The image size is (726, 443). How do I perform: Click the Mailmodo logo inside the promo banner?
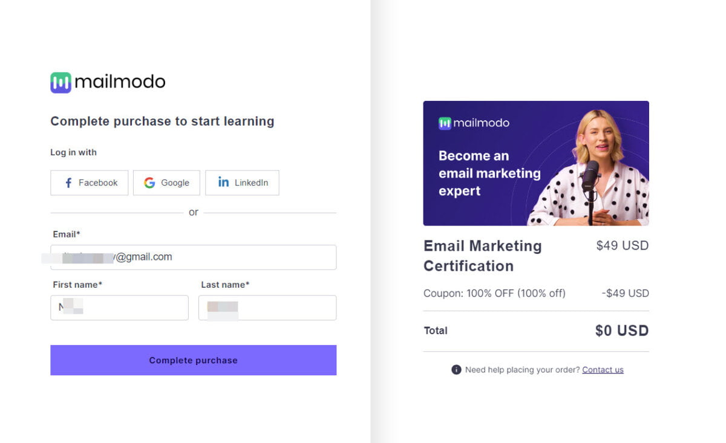[474, 123]
